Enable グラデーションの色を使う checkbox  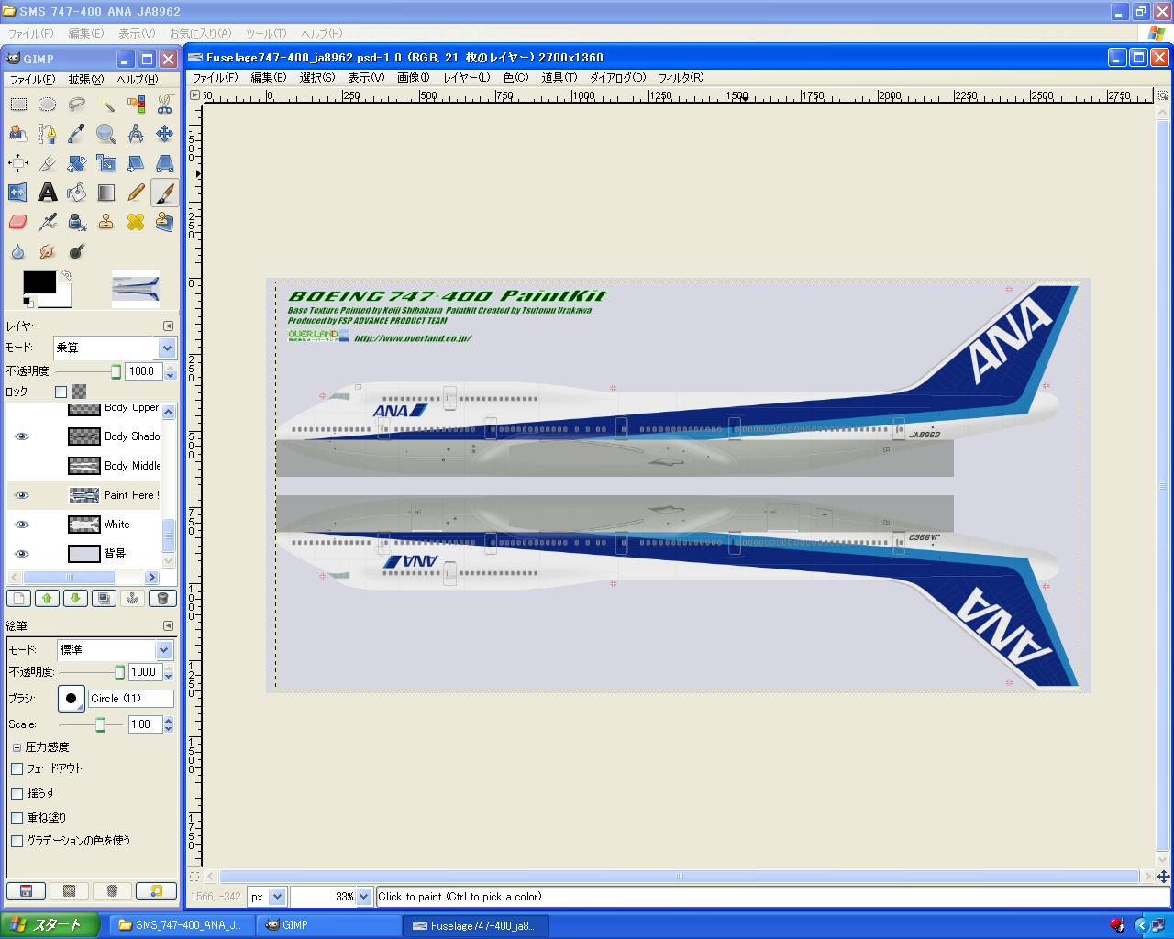pyautogui.click(x=17, y=841)
